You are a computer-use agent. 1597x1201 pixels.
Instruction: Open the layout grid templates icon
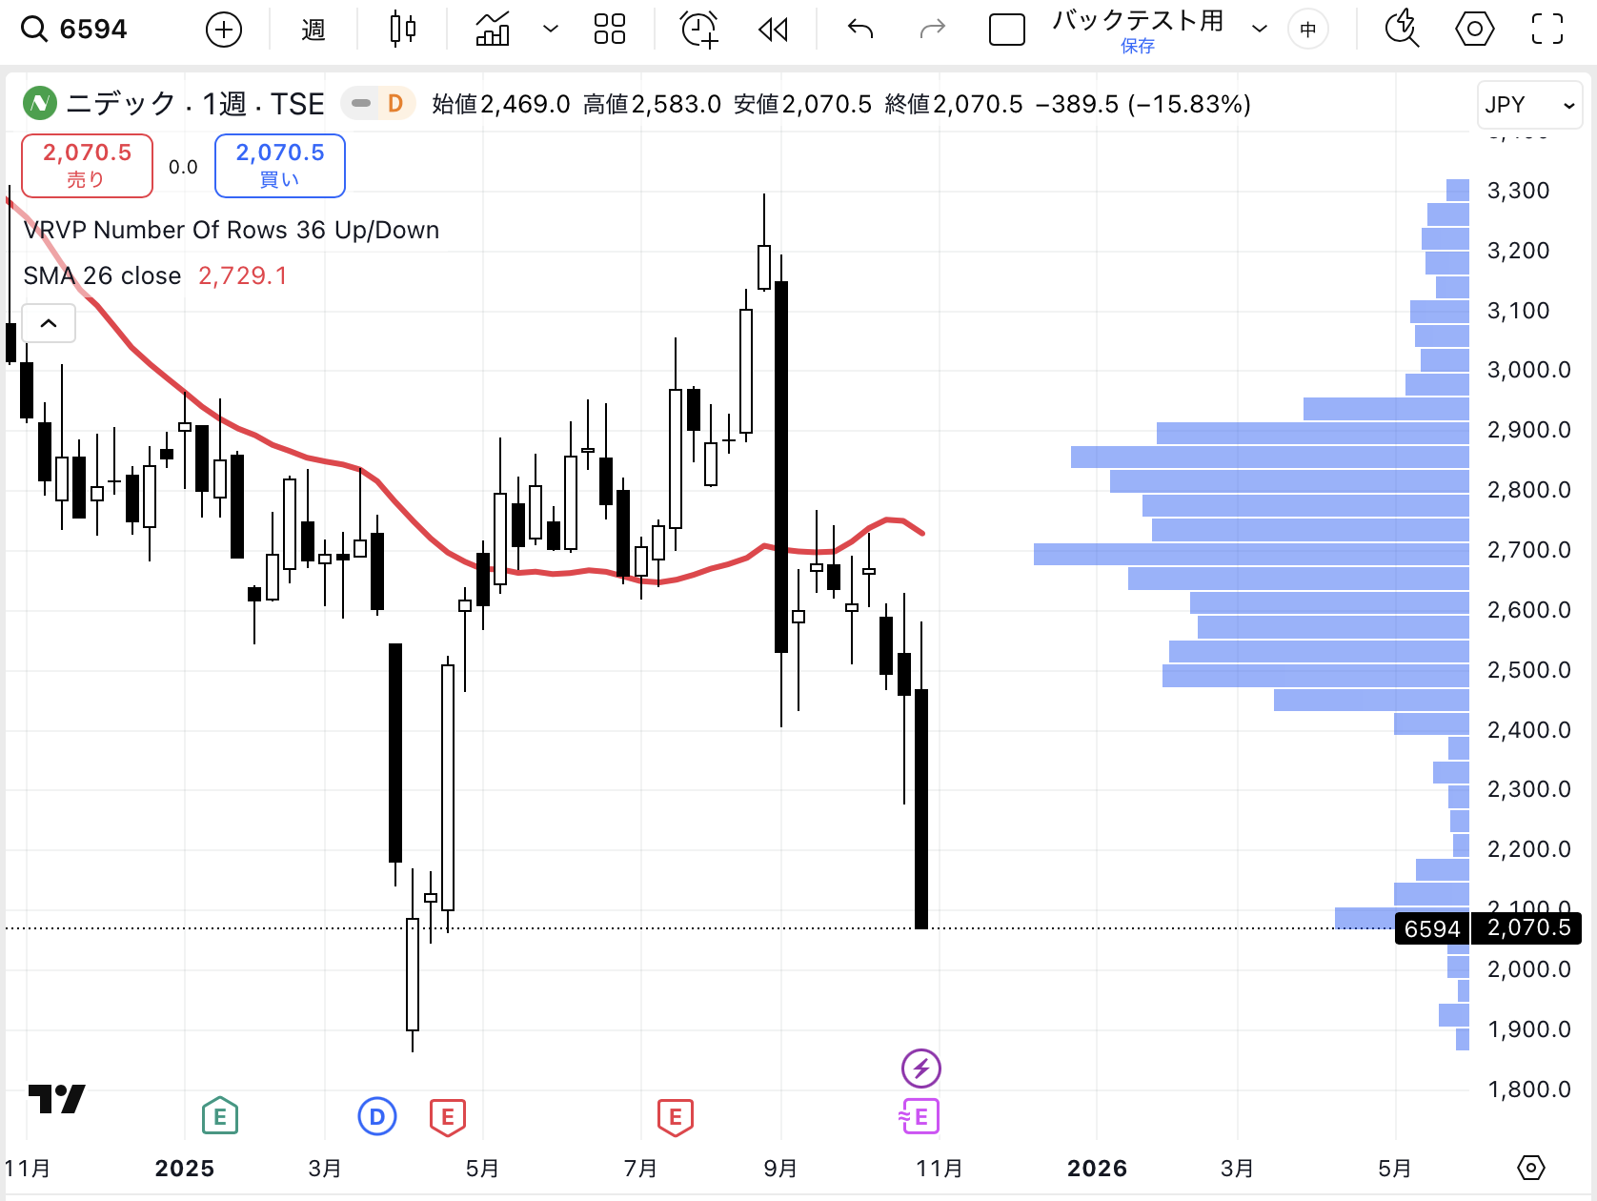pyautogui.click(x=609, y=30)
